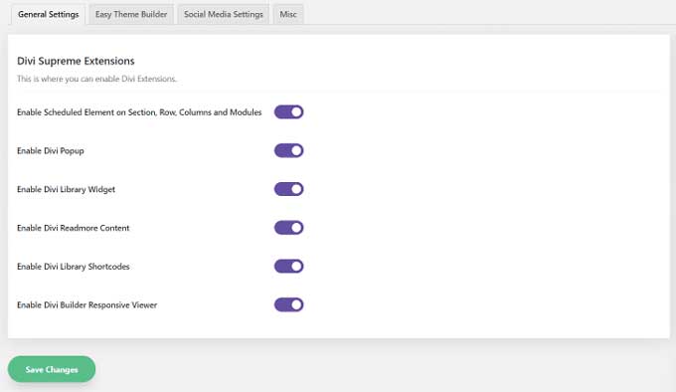The height and width of the screenshot is (392, 676).
Task: Toggle Enable Divi Library Shortcodes switch
Action: (289, 266)
